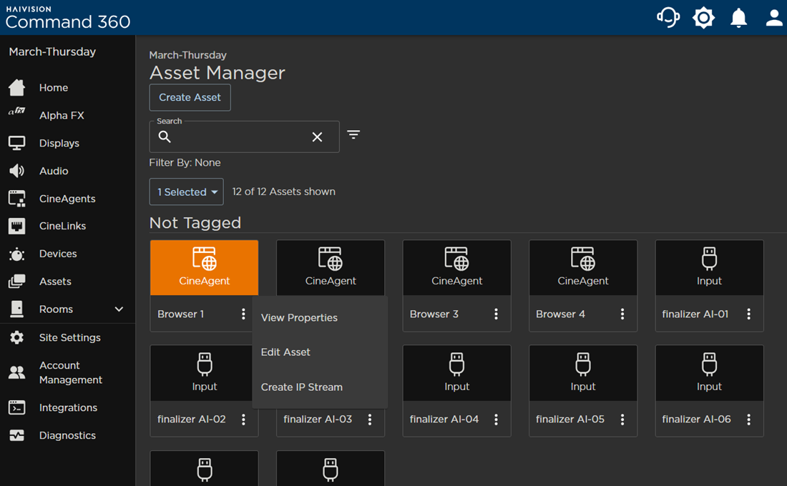The image size is (787, 486).
Task: Click the March-Thursday site name in the sidebar
Action: pos(52,51)
